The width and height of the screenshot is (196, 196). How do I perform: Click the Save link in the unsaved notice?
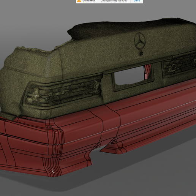point(137,1)
